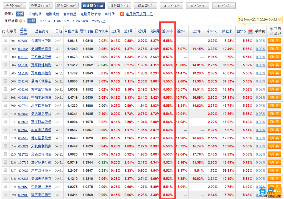Viewport: 284px width, 199px height.
Task: Switch to LOF(257) tab
Action: point(197,6)
